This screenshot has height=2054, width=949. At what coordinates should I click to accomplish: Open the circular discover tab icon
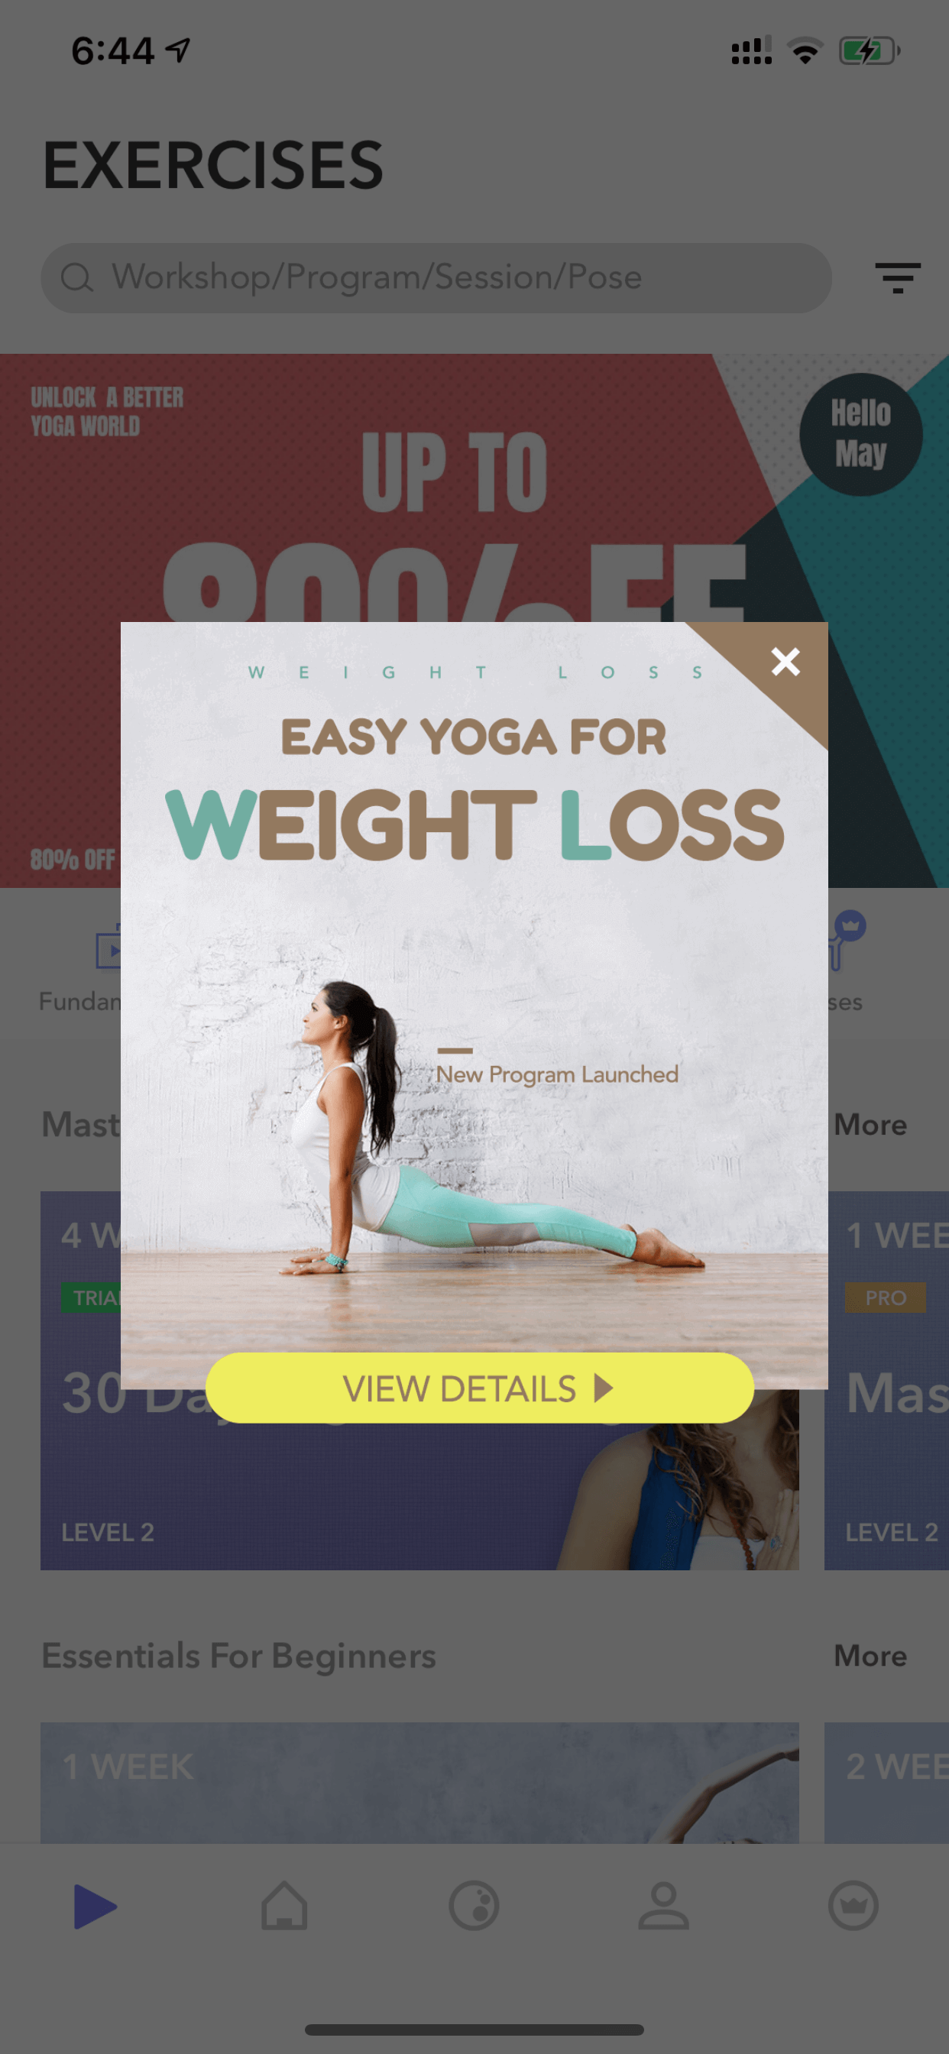tap(474, 1907)
